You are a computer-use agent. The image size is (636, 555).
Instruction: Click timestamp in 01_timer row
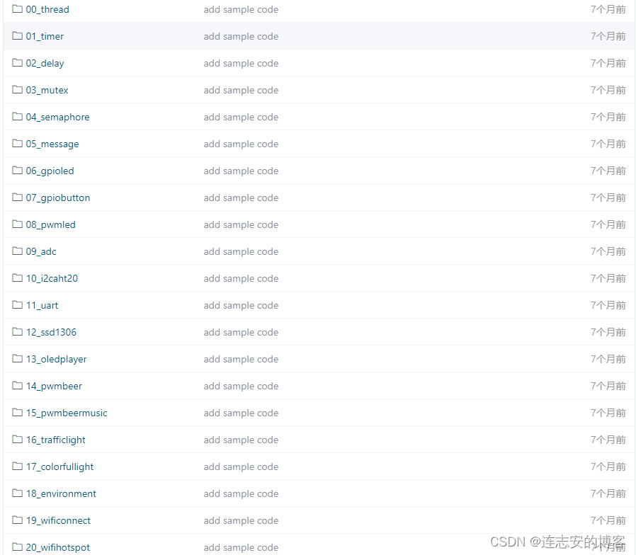[x=608, y=36]
